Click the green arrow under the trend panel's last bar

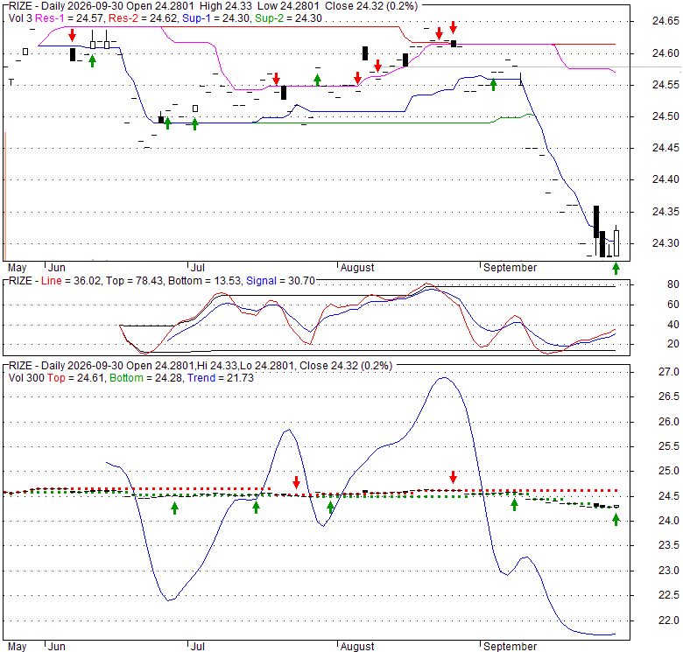click(x=616, y=520)
